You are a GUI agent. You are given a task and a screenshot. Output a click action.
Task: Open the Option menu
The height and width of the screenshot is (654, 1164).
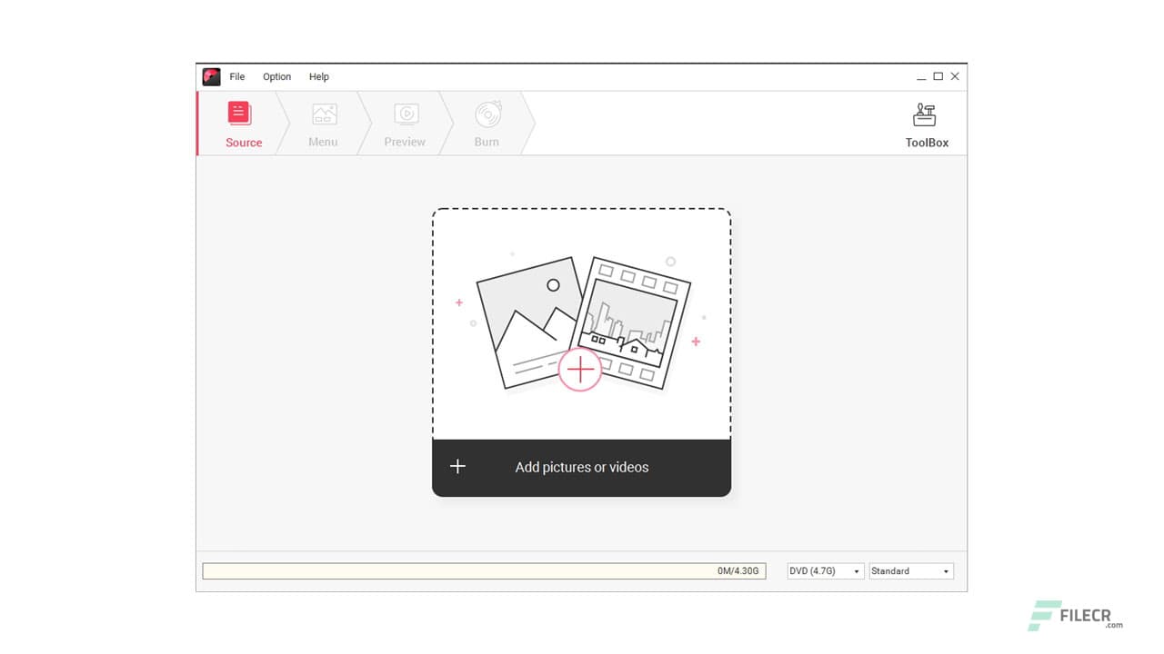pyautogui.click(x=276, y=76)
